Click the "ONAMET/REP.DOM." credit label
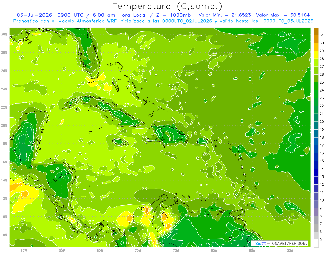 290,243
